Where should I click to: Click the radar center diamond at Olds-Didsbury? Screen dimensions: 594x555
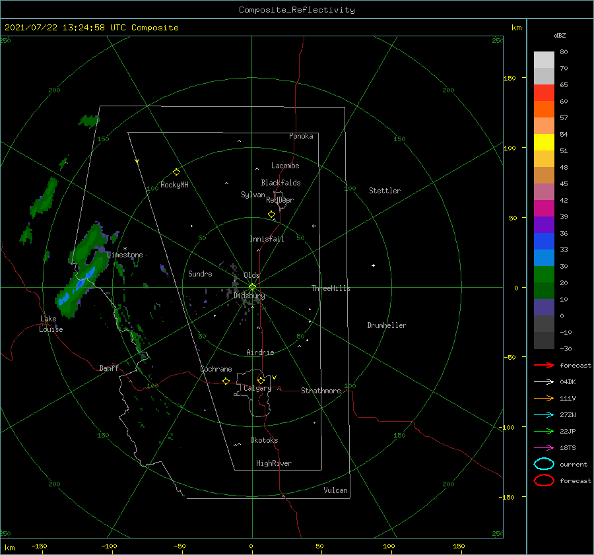[x=252, y=287]
